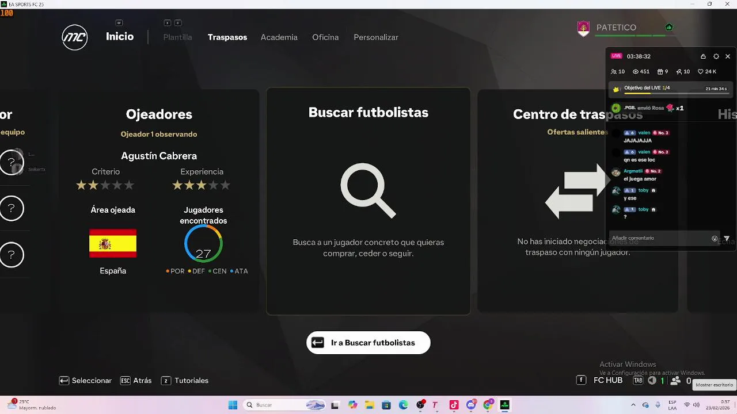This screenshot has width=737, height=414.
Task: Click the speaker icon next to TAB key
Action: (652, 381)
